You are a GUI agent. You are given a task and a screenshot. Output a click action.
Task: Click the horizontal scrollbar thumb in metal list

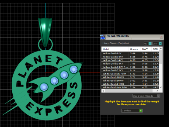(129, 91)
